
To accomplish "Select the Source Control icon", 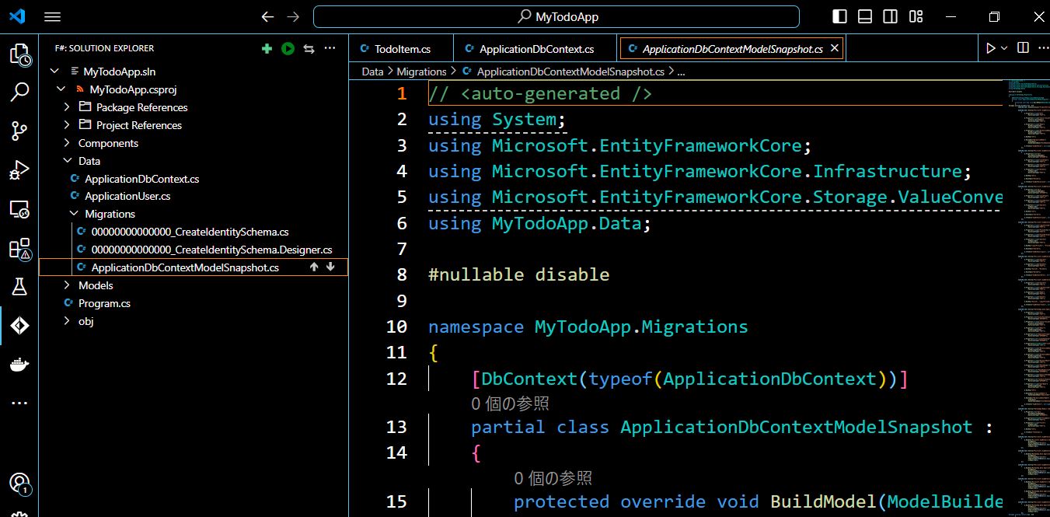I will [x=19, y=131].
